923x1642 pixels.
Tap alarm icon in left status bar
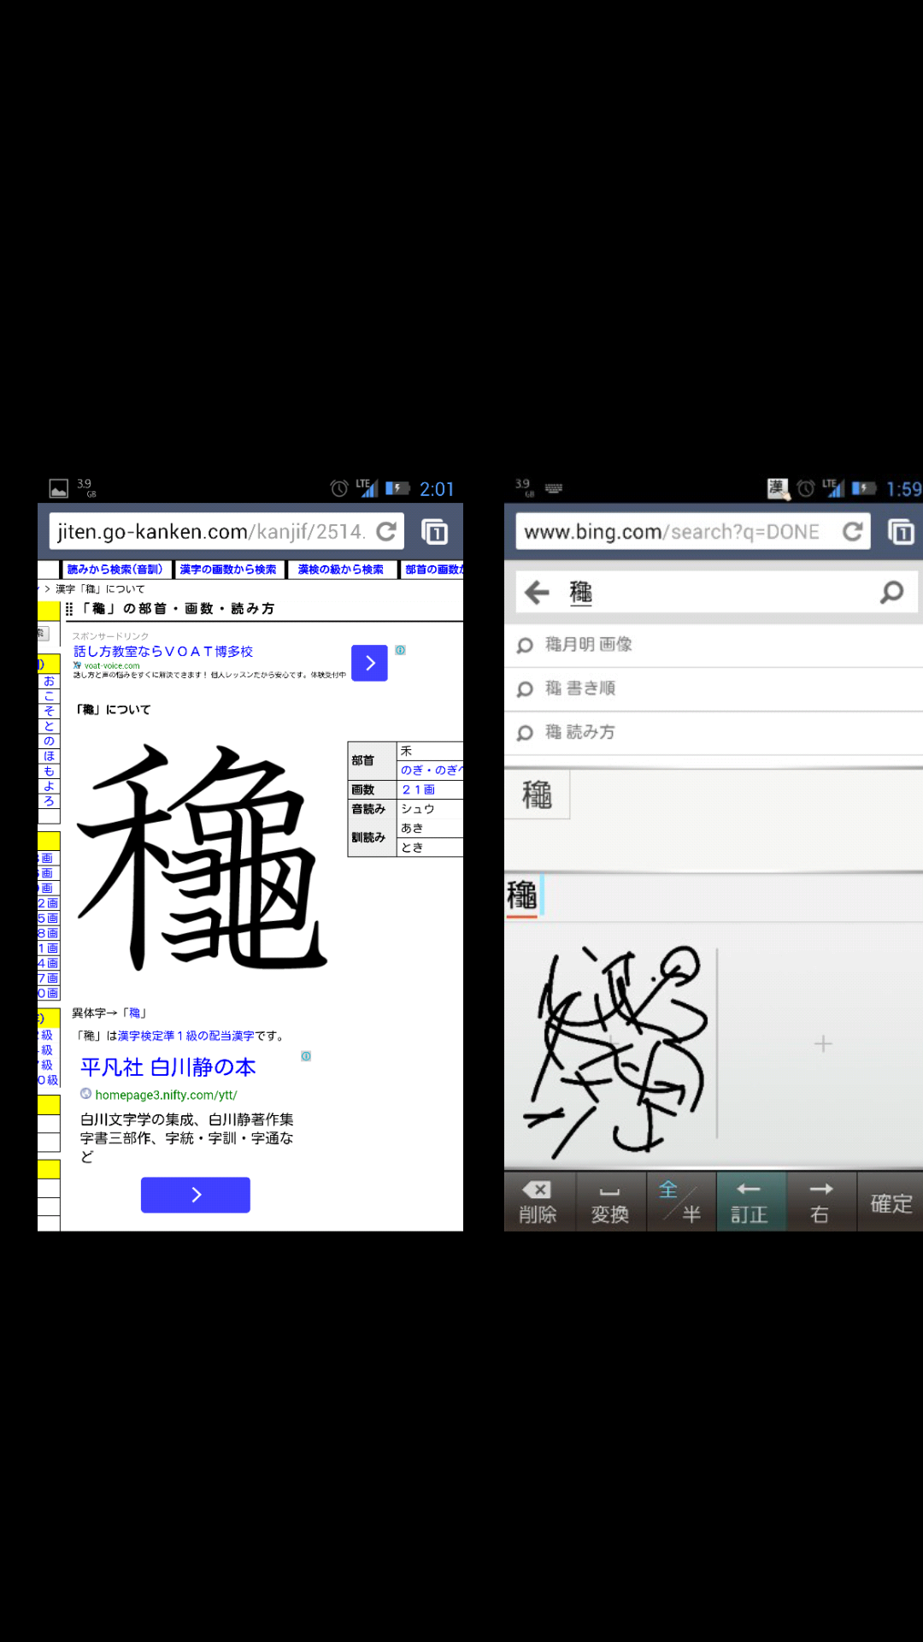[x=339, y=488]
